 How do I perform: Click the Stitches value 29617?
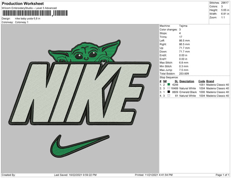coord(225,3)
